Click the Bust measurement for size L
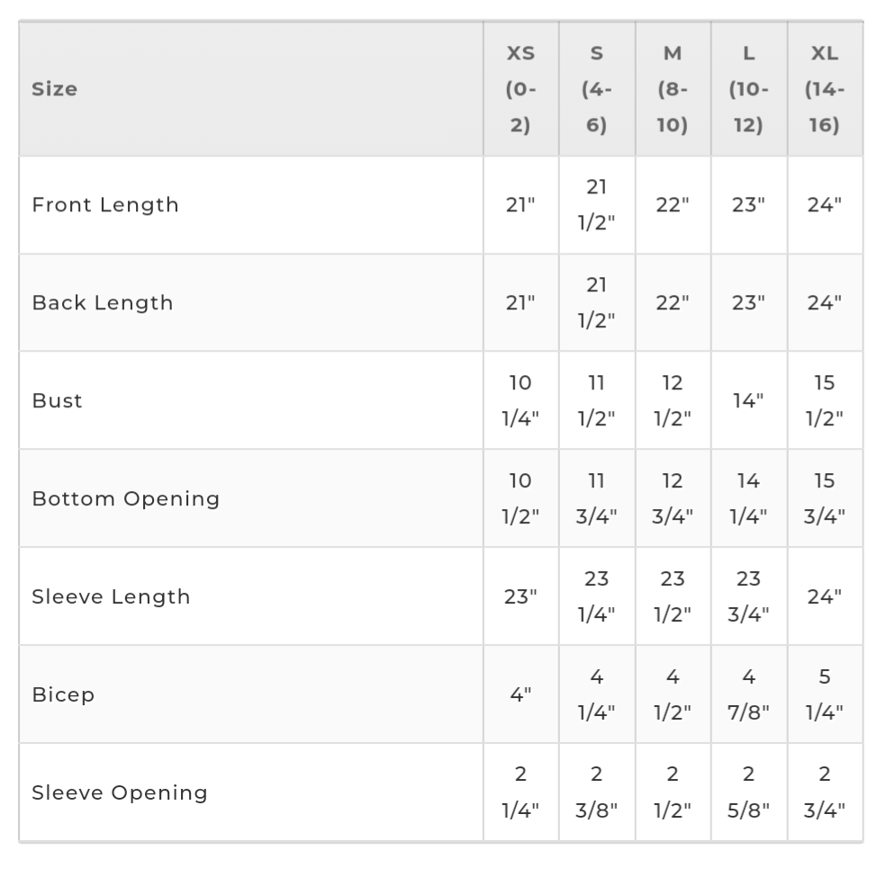Image resolution: width=886 pixels, height=895 pixels. (x=748, y=401)
